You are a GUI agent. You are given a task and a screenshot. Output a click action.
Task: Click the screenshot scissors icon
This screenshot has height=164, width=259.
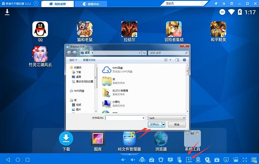click(x=226, y=160)
